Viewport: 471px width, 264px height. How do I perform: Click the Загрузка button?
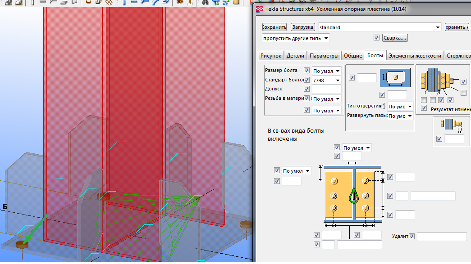302,27
